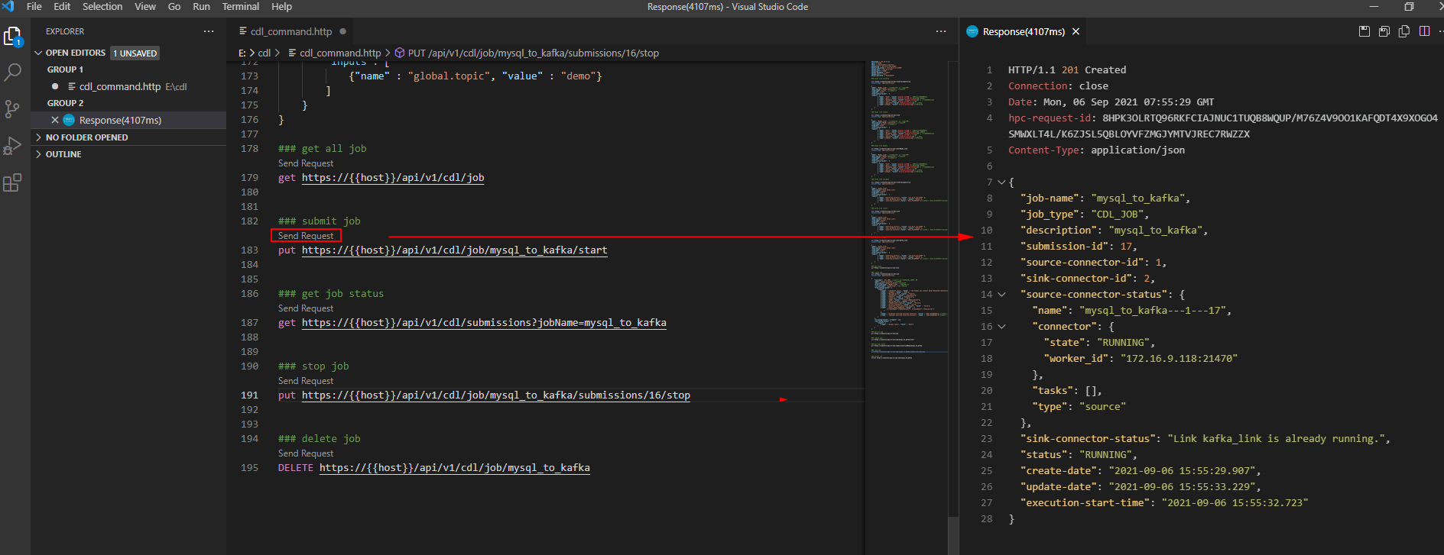
Task: Close Response(4107ms) from the Open Editors list
Action: coord(55,120)
